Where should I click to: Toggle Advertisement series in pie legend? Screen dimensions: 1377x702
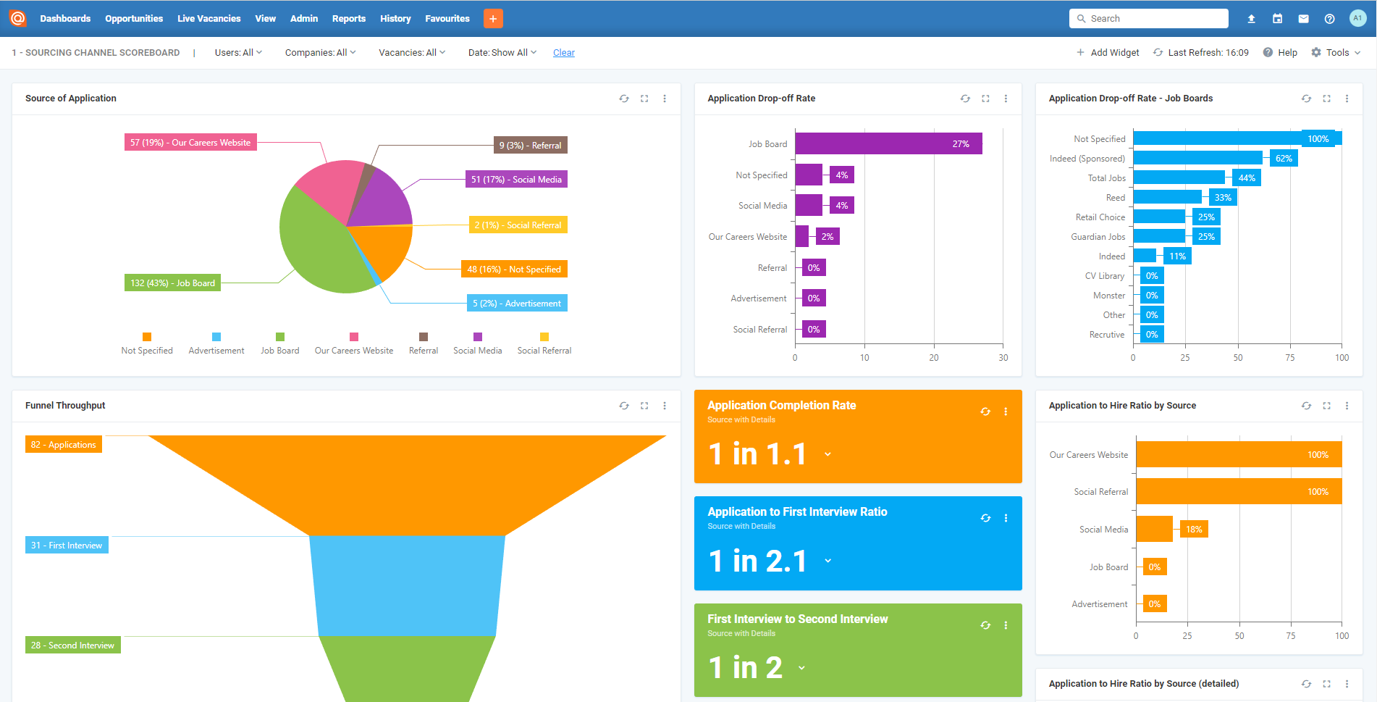[x=216, y=344]
